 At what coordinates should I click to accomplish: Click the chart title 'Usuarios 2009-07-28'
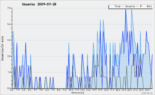coord(39,4)
